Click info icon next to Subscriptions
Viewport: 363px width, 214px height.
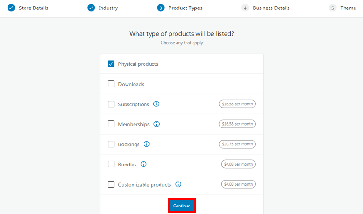[156, 104]
